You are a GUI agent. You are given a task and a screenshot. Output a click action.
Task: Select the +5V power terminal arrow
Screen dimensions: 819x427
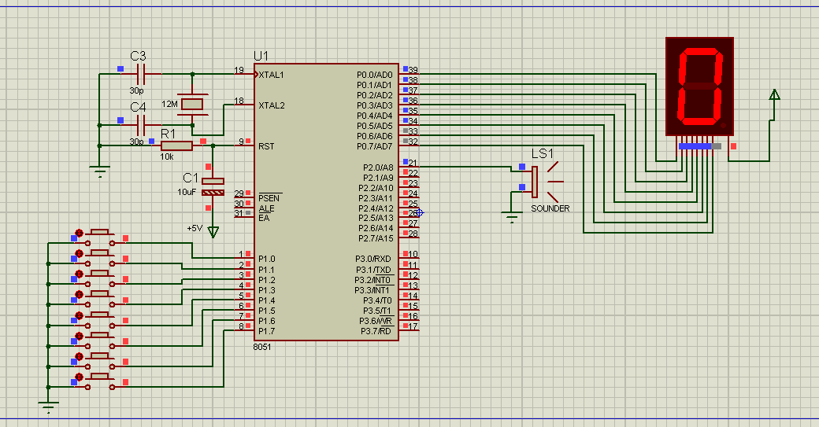click(x=213, y=231)
